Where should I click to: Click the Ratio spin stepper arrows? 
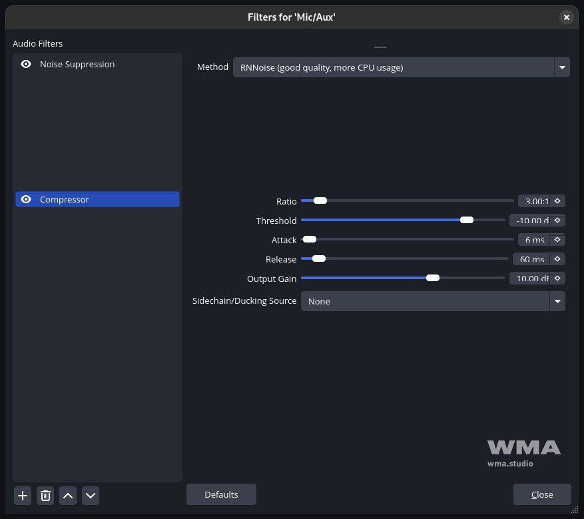coord(557,201)
